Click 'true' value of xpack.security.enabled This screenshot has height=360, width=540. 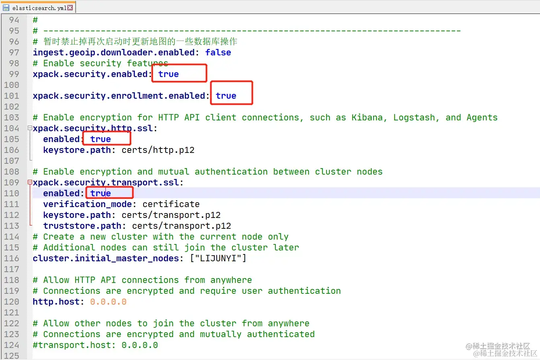[168, 74]
